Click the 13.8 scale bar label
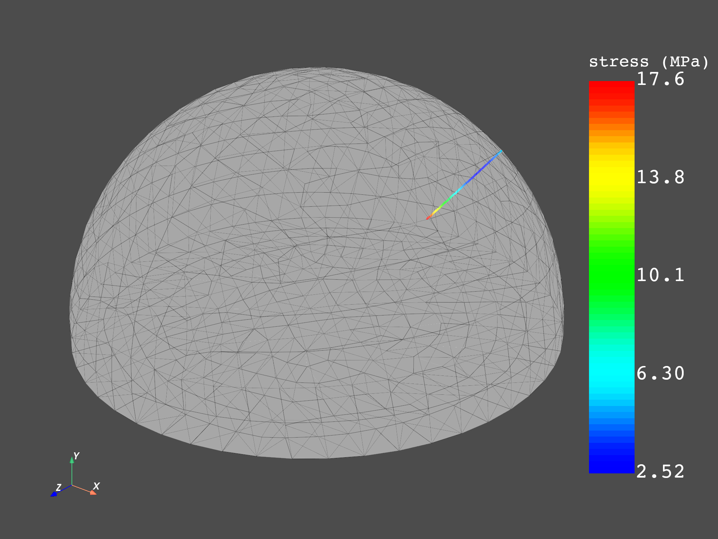718x539 pixels. (x=660, y=177)
